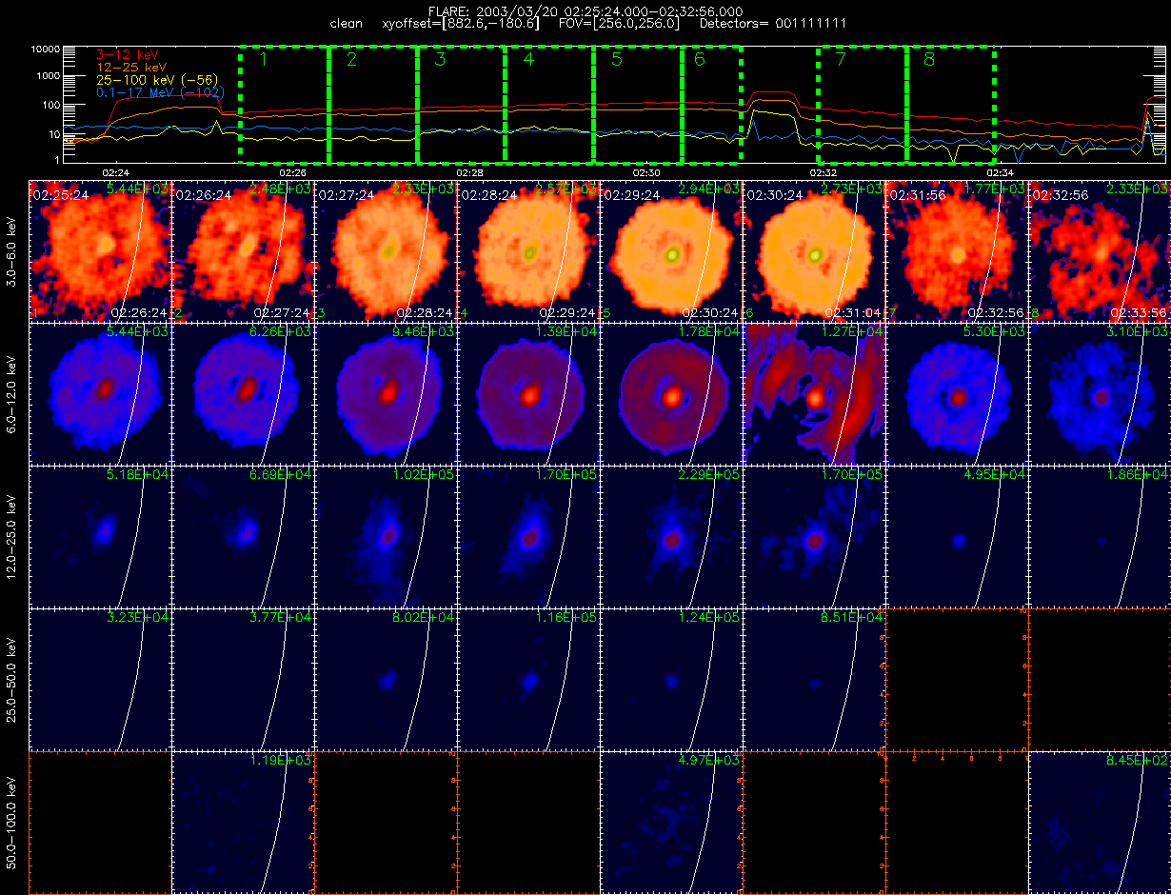Open the 12.0-25.0 keV image labeled 5.18E+04

101,536
